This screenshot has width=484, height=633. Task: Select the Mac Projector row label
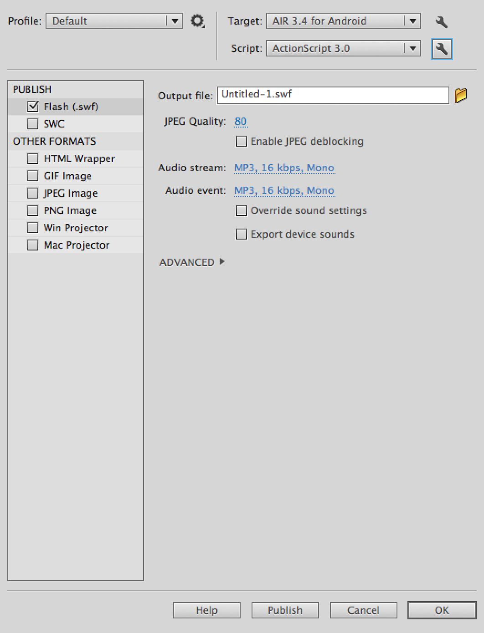[77, 245]
